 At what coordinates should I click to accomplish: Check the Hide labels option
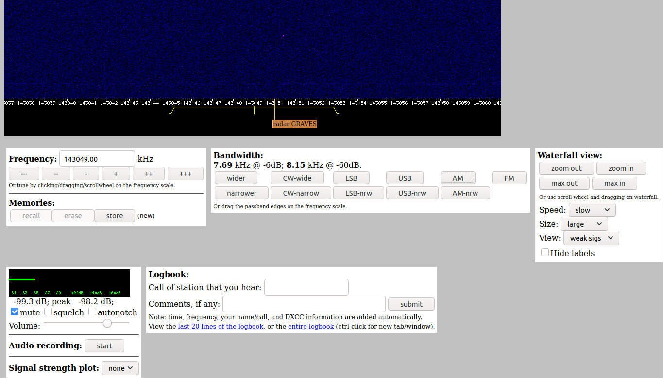point(545,253)
